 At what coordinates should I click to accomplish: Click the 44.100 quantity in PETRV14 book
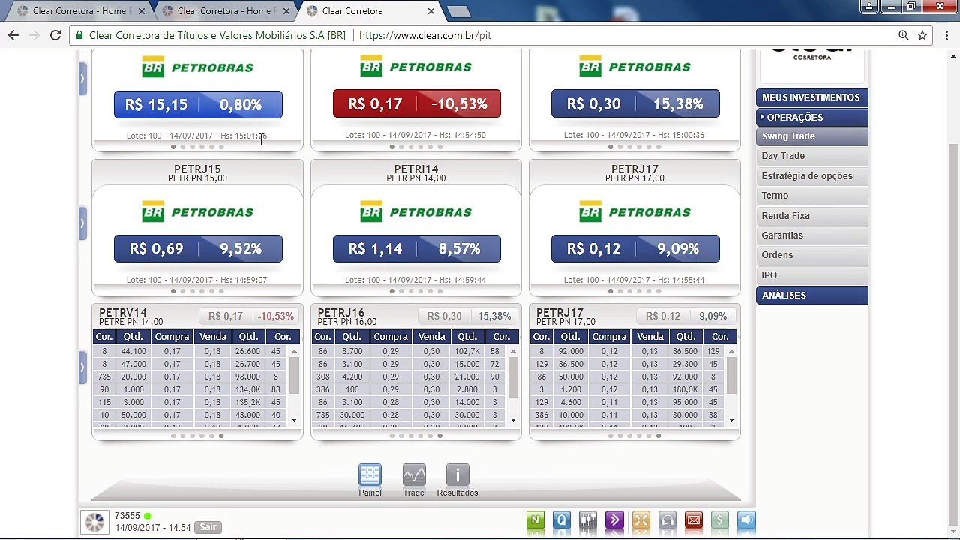[133, 351]
